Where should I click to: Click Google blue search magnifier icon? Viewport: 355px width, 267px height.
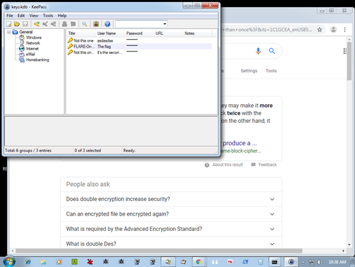pos(272,51)
